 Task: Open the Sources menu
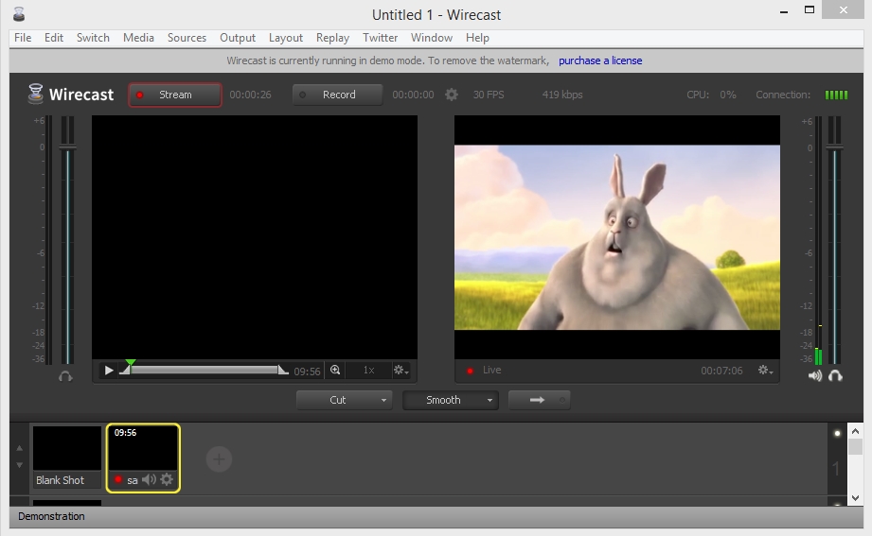187,38
